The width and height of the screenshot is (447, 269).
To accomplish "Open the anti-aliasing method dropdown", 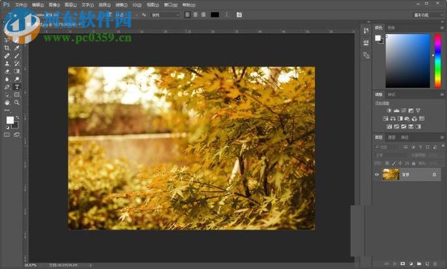I will pos(164,14).
